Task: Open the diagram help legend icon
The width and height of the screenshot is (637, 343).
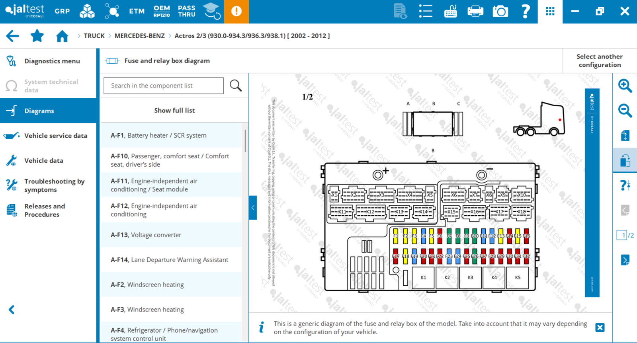Action: (x=625, y=185)
